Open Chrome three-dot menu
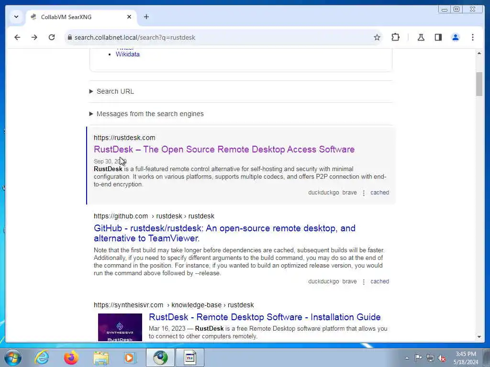490x367 pixels. coord(472,37)
